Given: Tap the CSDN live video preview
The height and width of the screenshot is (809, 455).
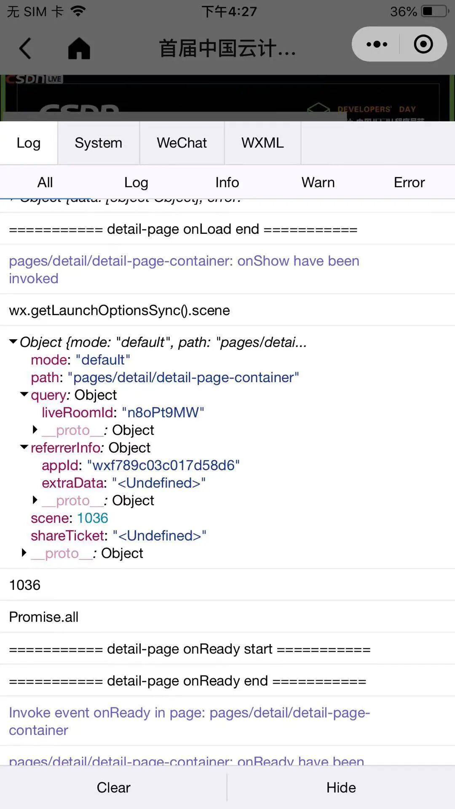Looking at the screenshot, I should pyautogui.click(x=227, y=98).
